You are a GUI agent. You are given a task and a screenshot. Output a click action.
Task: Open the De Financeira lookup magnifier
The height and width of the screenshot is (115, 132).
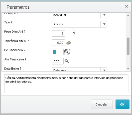click(67, 52)
